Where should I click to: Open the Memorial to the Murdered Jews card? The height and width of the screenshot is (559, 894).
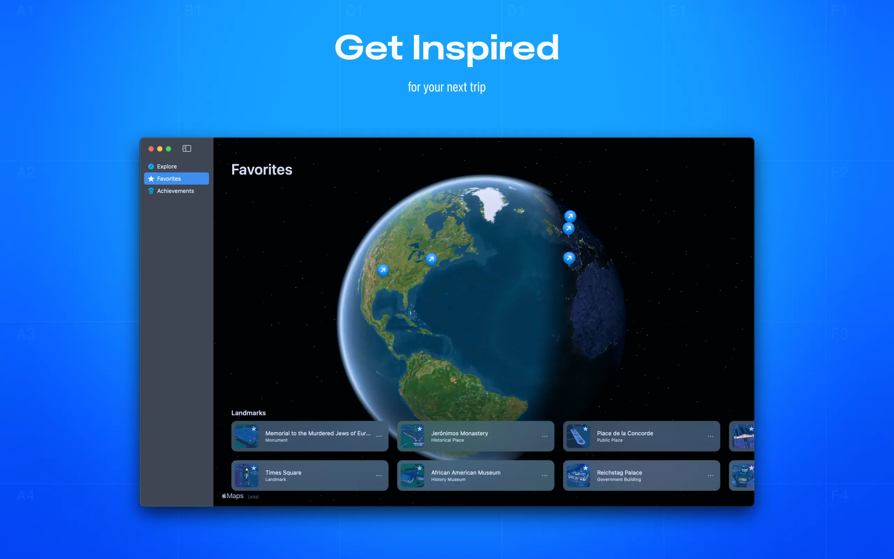[x=317, y=436]
